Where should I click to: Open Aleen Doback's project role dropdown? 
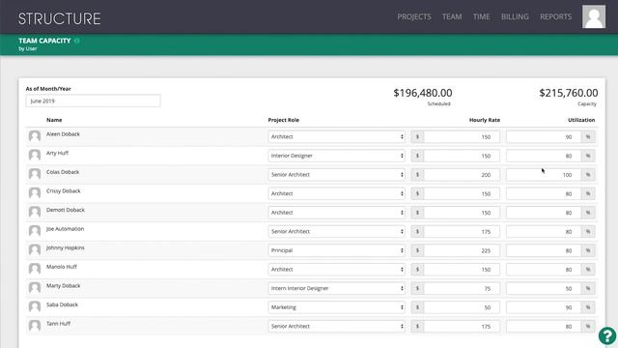pos(337,137)
